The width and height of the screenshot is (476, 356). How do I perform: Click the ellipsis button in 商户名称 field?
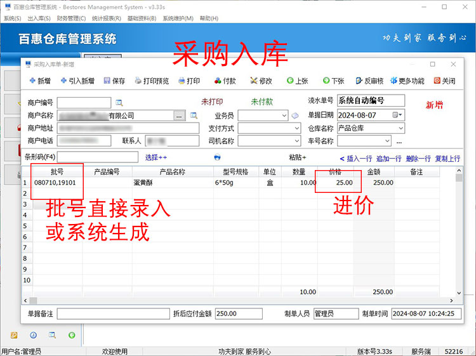[179, 115]
